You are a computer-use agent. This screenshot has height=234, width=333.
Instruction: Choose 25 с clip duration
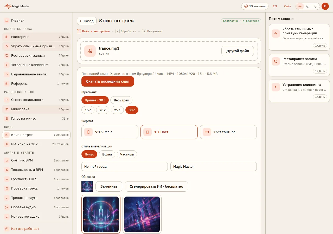click(117, 110)
